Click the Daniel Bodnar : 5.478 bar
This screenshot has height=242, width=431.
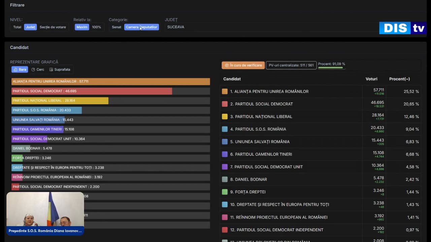point(21,148)
